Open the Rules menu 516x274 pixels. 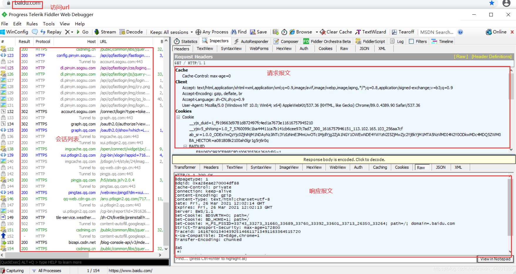pos(32,24)
